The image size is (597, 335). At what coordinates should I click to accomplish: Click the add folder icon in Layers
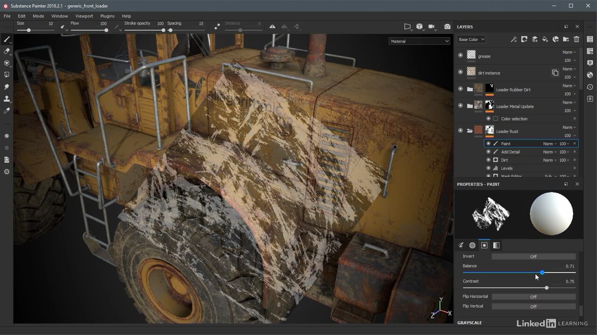(x=566, y=40)
